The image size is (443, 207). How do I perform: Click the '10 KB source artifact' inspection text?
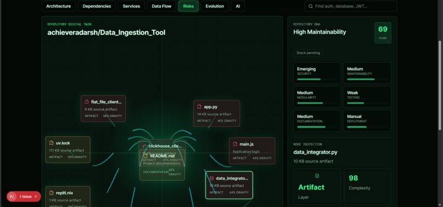point(313,161)
